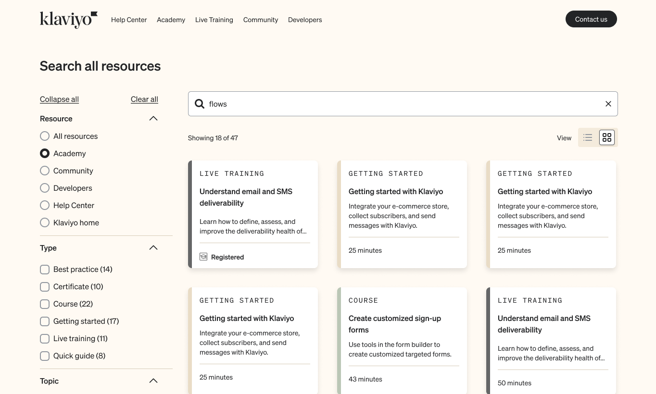Open Academy in top navigation

[x=171, y=20]
